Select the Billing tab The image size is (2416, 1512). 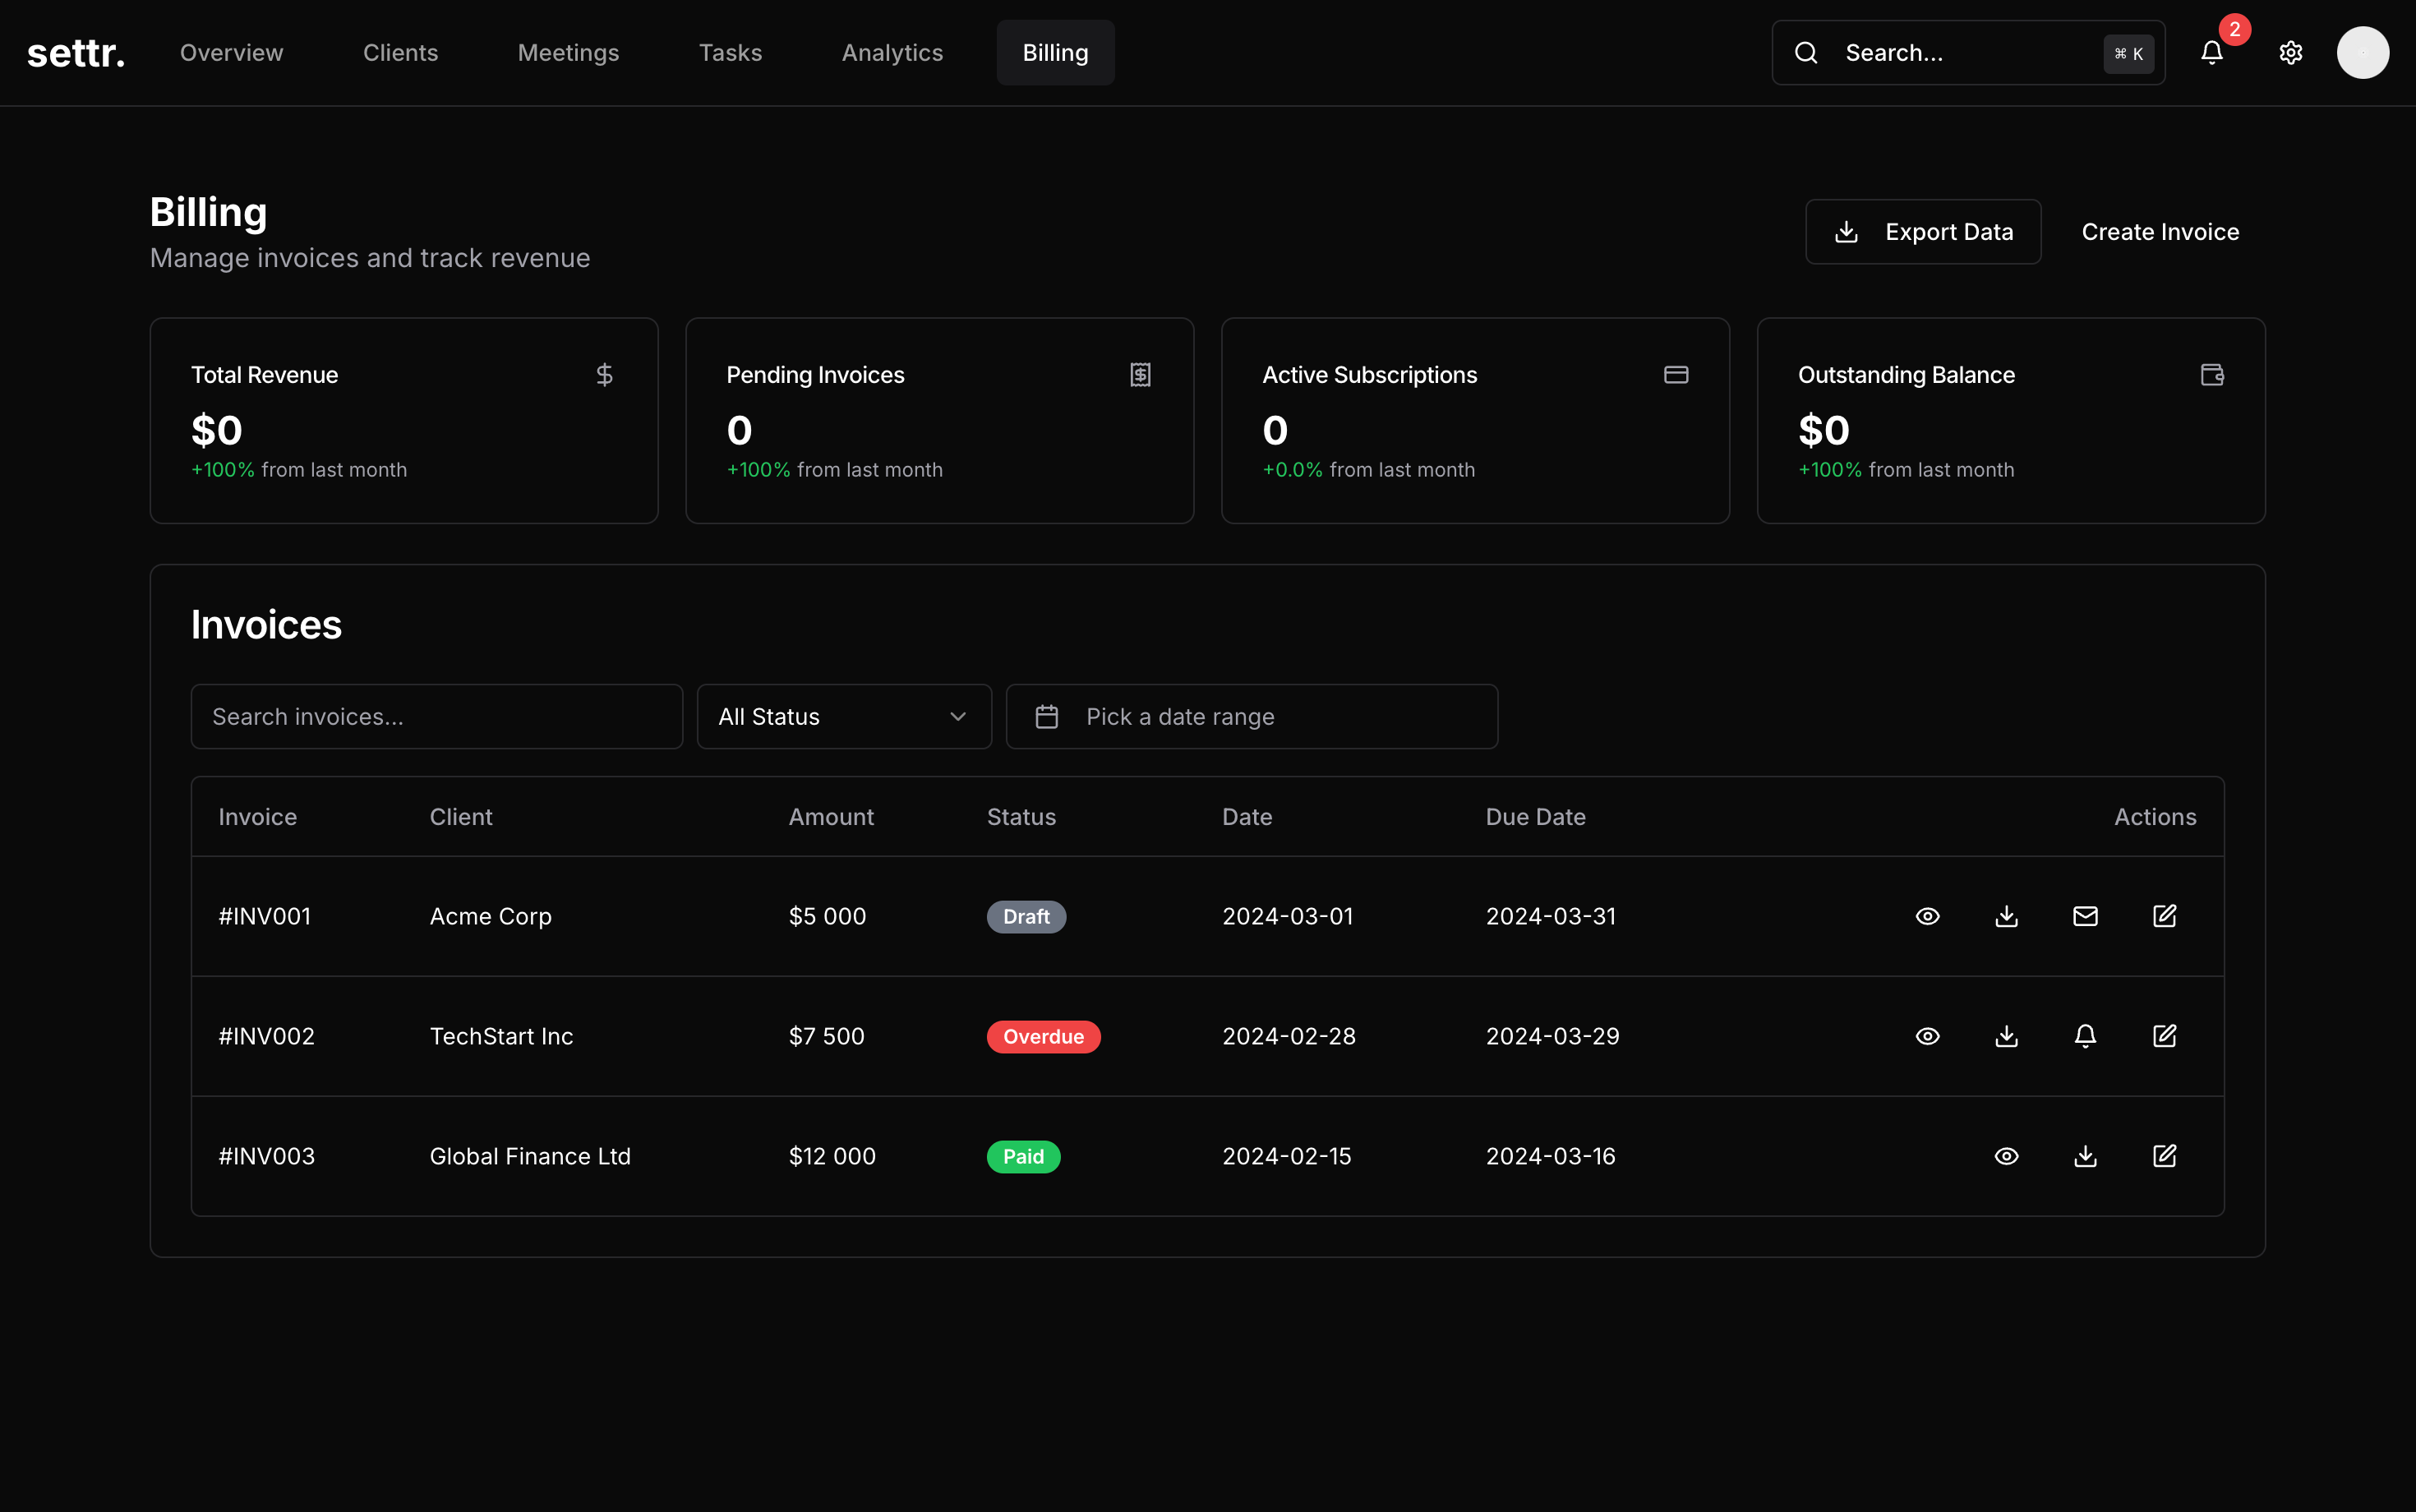(1055, 53)
